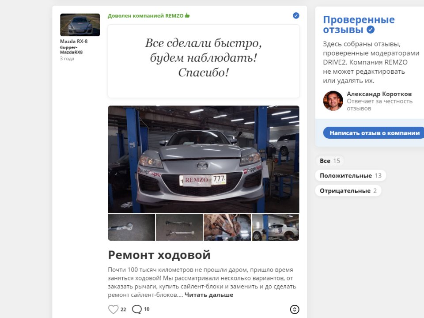Open the Mazda RX-8 car name link

[74, 42]
